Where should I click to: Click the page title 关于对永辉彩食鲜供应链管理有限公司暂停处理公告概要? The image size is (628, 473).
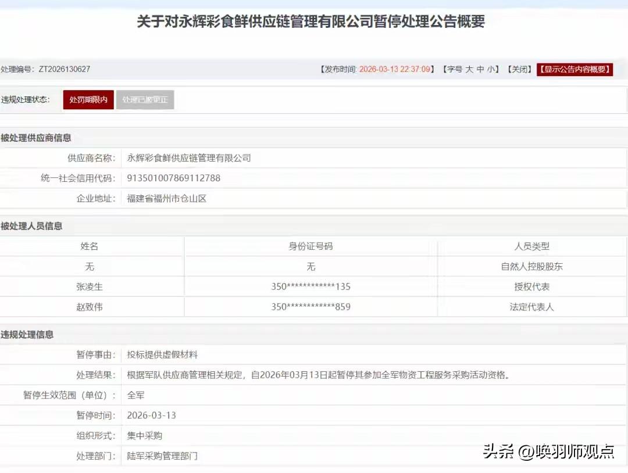tap(311, 21)
